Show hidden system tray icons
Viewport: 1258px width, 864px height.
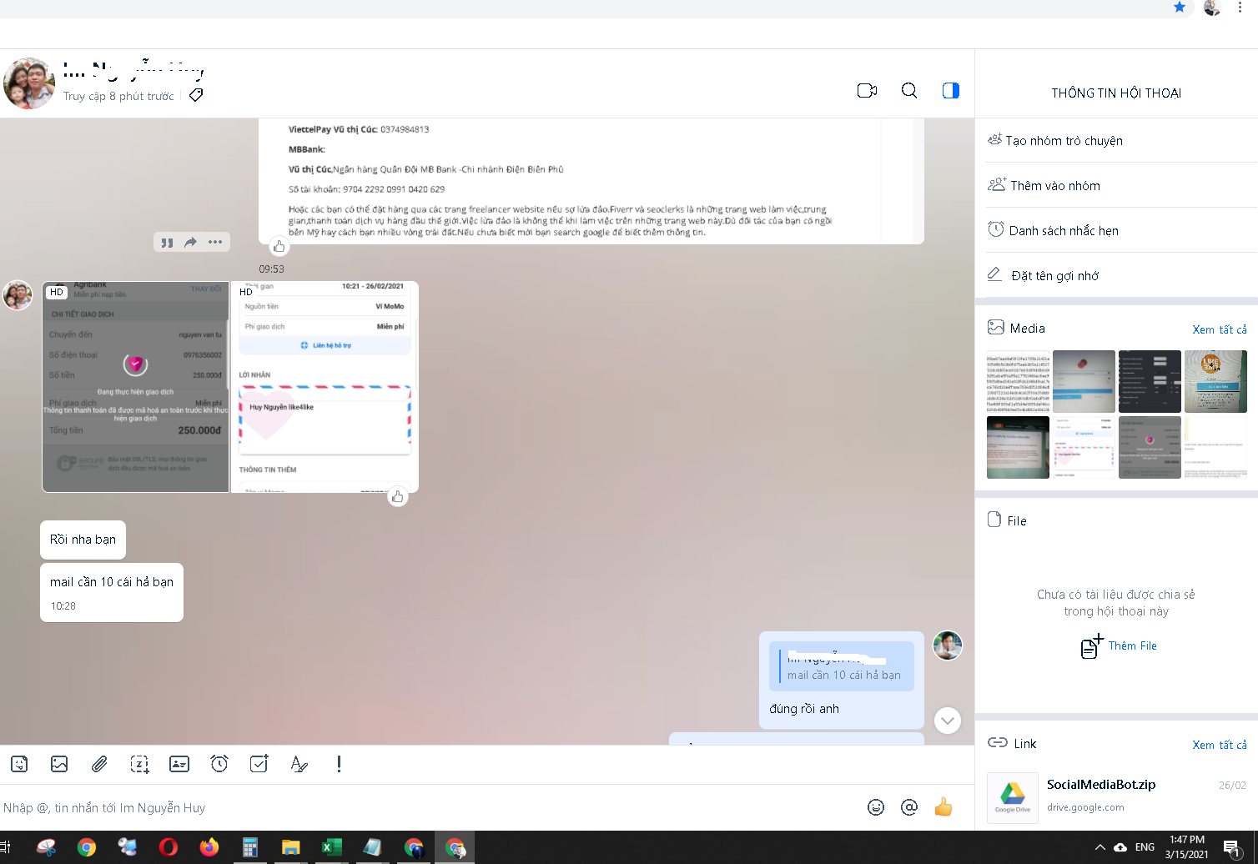(x=1099, y=847)
